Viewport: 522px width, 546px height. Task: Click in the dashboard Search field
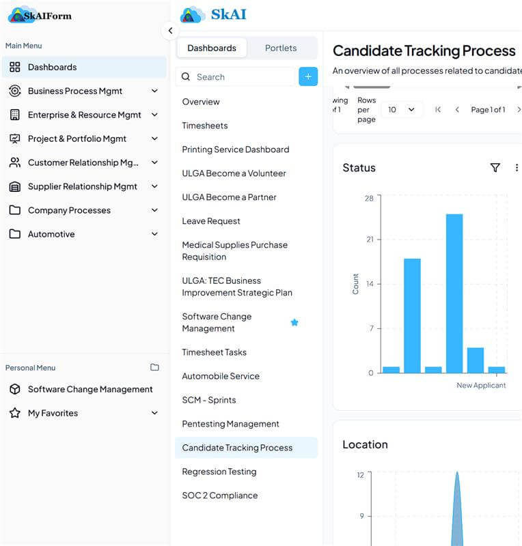point(236,76)
